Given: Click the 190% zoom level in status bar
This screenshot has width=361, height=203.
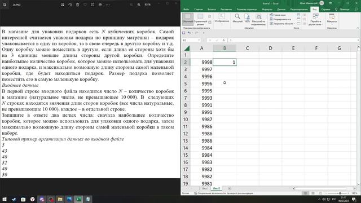Looking at the screenshot, I should (355, 193).
